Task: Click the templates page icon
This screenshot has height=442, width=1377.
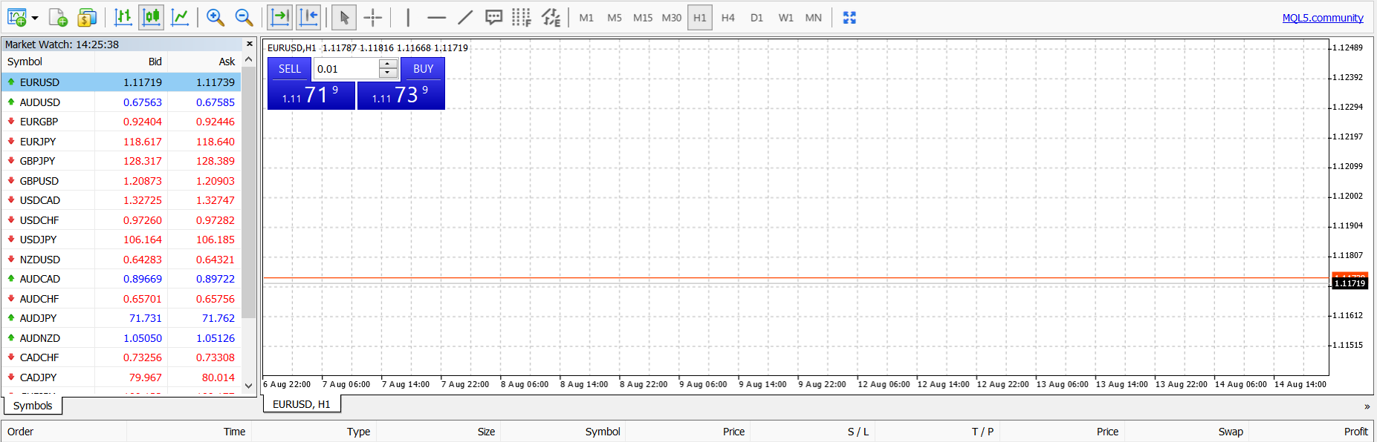Action: click(x=58, y=17)
